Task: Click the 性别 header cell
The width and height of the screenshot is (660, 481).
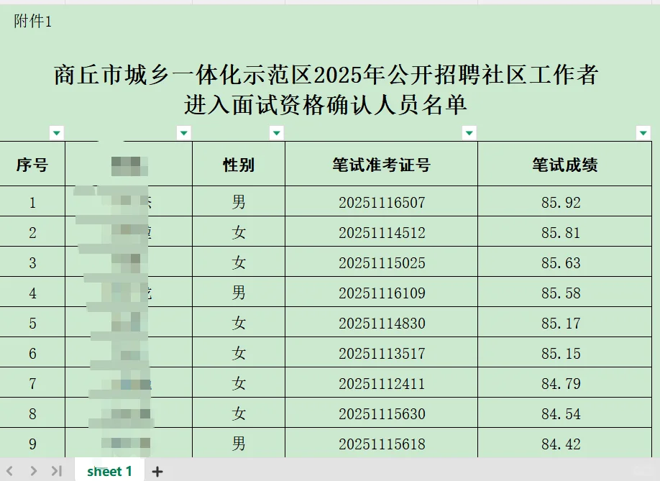Action: [239, 165]
